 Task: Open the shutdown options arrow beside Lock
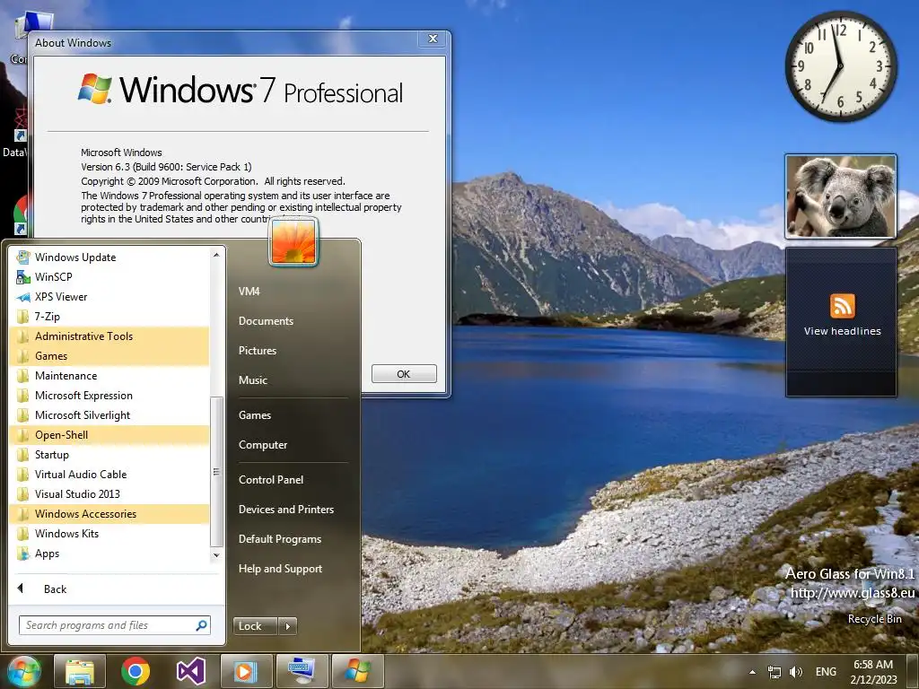pyautogui.click(x=287, y=625)
